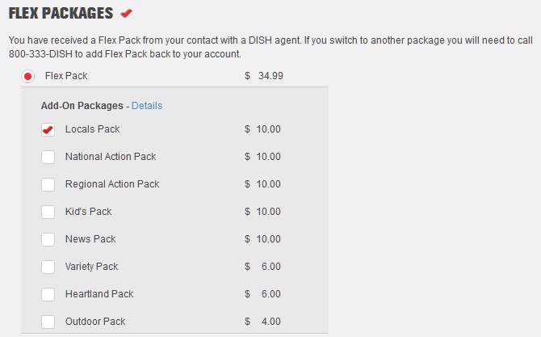The height and width of the screenshot is (337, 541).
Task: Click the Regional Action Pack label
Action: pos(112,184)
